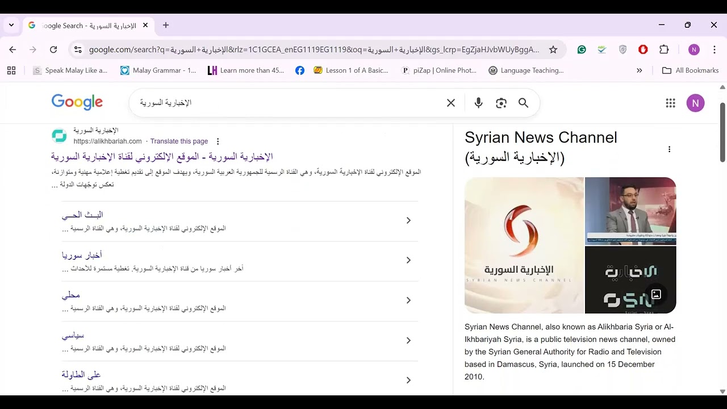Open more options for alikhbariah.com result
The height and width of the screenshot is (409, 727).
coord(218,141)
